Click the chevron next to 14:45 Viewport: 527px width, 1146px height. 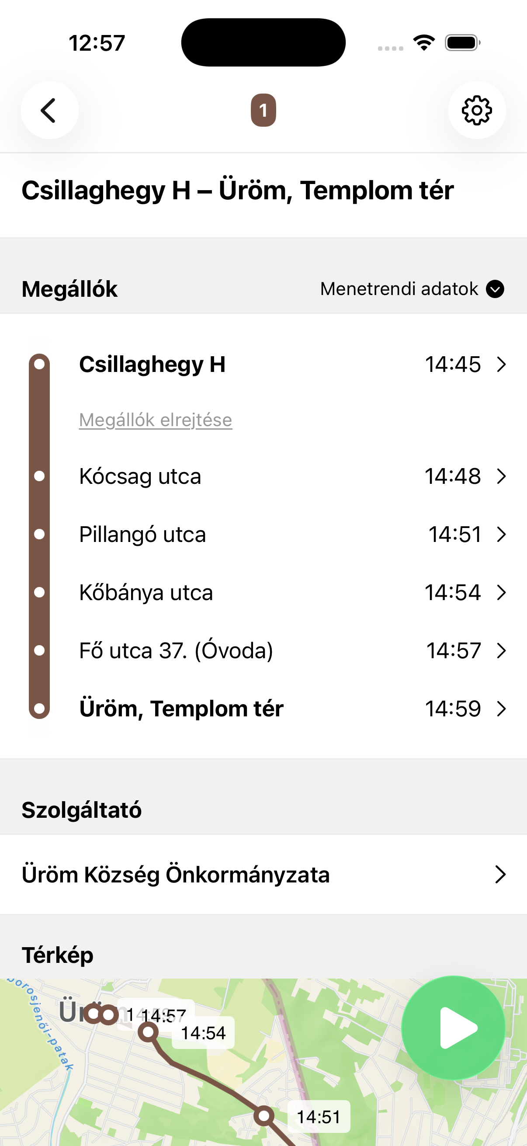(x=501, y=365)
